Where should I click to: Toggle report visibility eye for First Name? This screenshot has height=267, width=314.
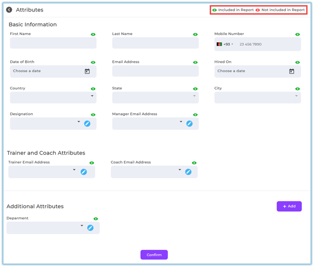tap(93, 35)
